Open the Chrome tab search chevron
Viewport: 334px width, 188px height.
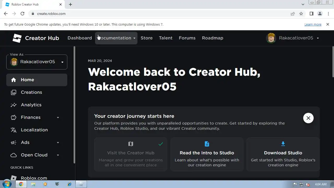click(x=303, y=4)
